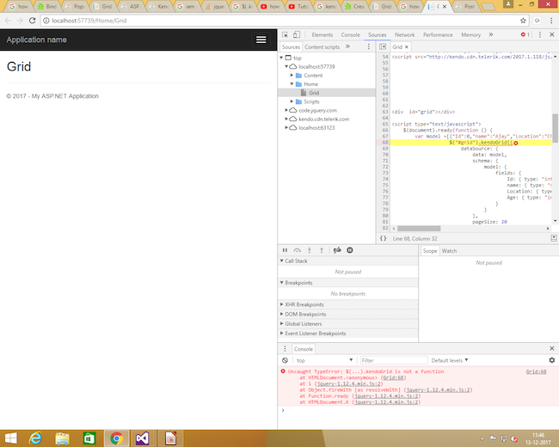Close the Grid source file tab

pos(406,47)
